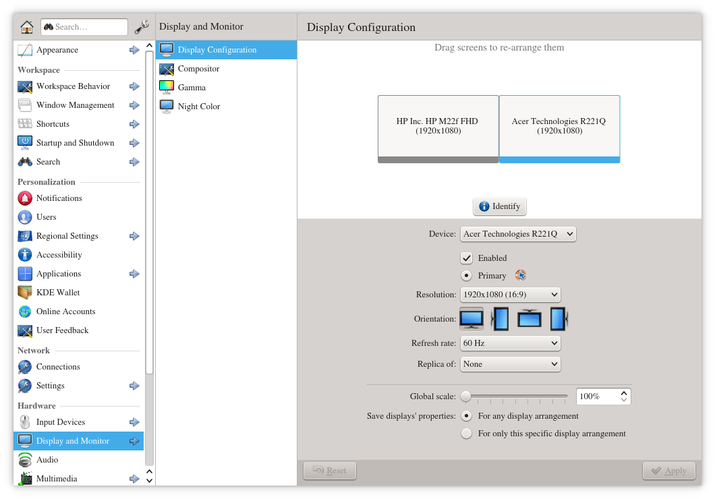Click the wrench configure icon
Screen dimensions: 715x499
(142, 27)
